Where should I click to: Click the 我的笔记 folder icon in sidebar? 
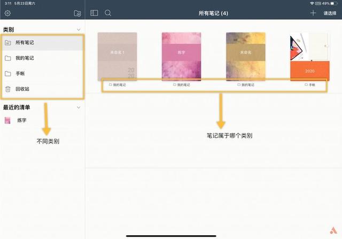tap(8, 58)
